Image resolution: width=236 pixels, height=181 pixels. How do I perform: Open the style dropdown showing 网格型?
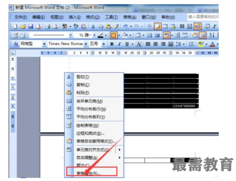[x=44, y=44]
